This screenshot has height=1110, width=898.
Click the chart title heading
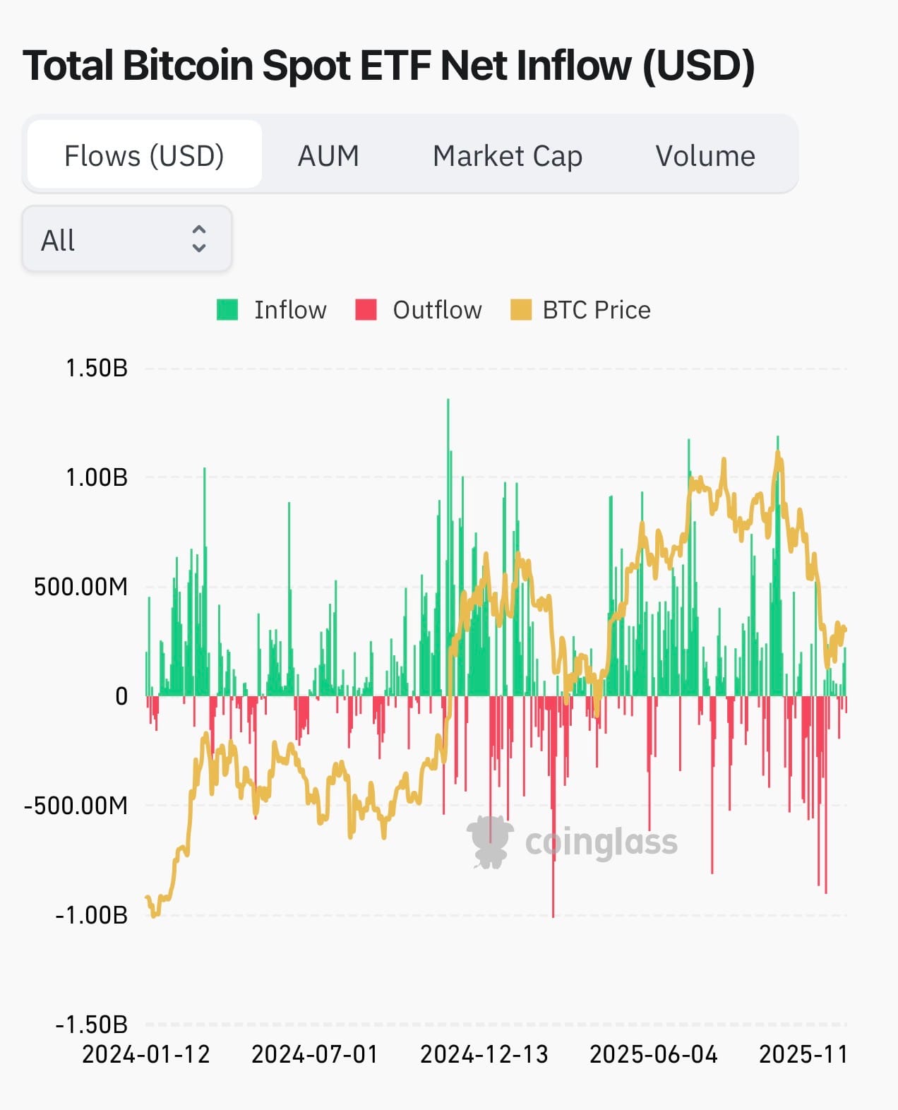389,65
